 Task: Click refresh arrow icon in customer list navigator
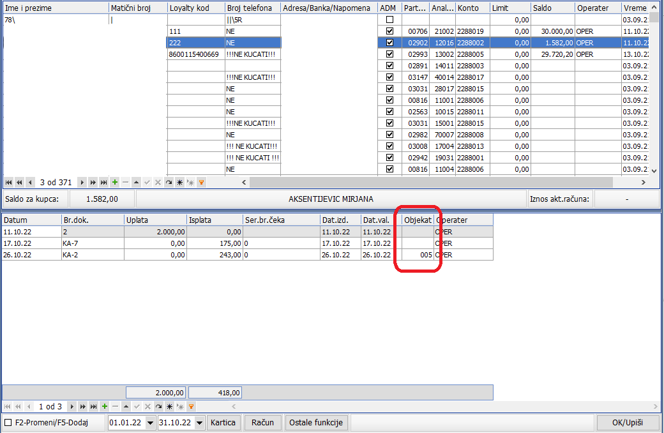(x=169, y=183)
